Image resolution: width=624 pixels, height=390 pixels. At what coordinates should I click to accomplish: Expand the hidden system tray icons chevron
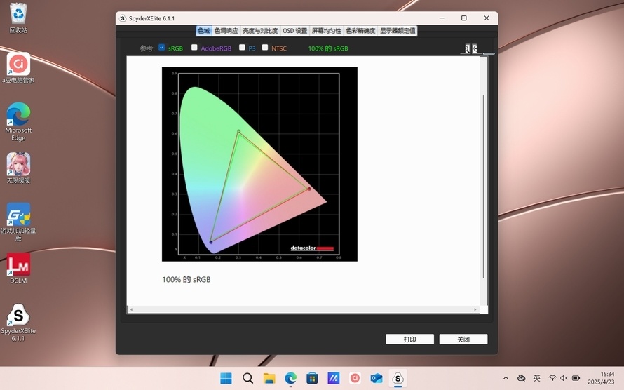[x=506, y=379]
